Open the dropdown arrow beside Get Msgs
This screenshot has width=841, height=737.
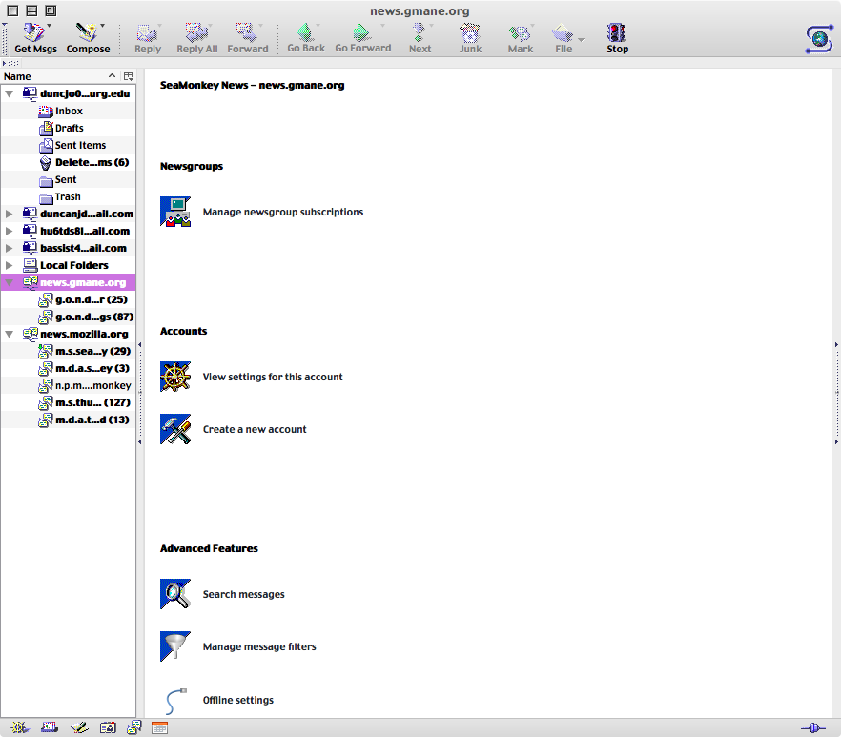50,27
